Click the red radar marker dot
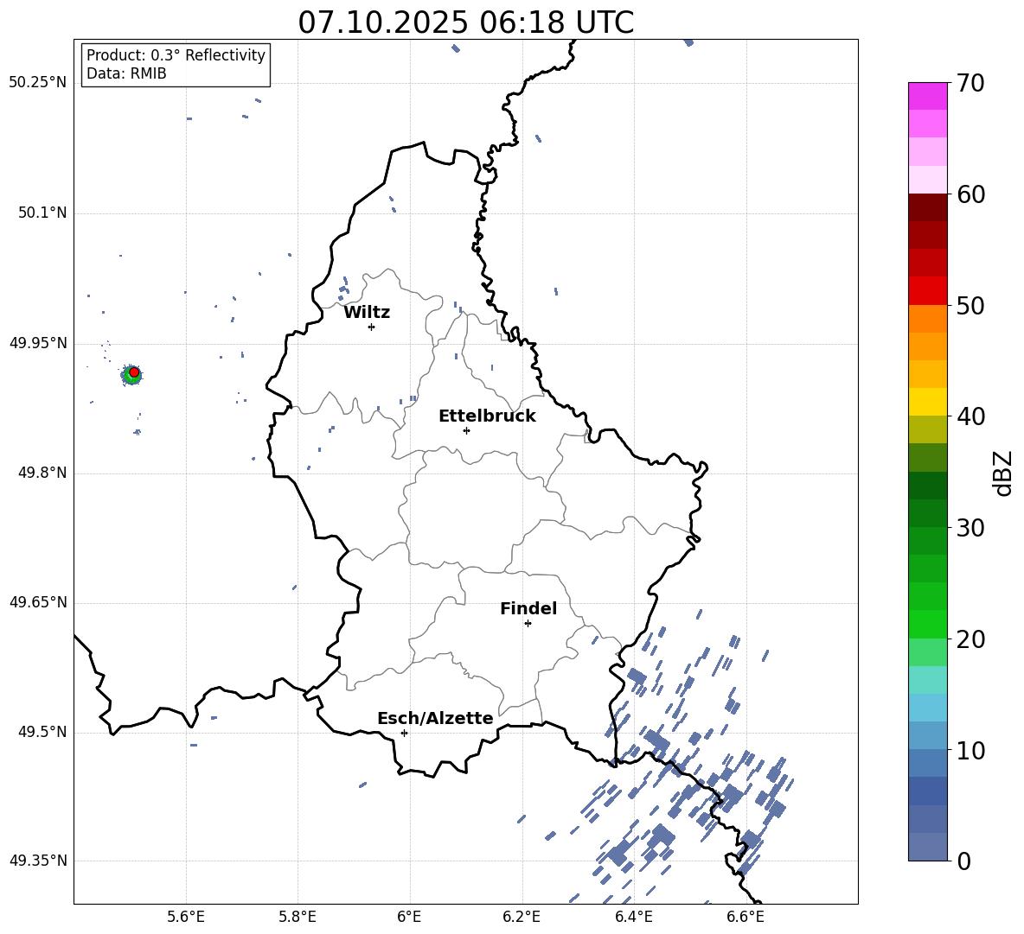 [134, 372]
